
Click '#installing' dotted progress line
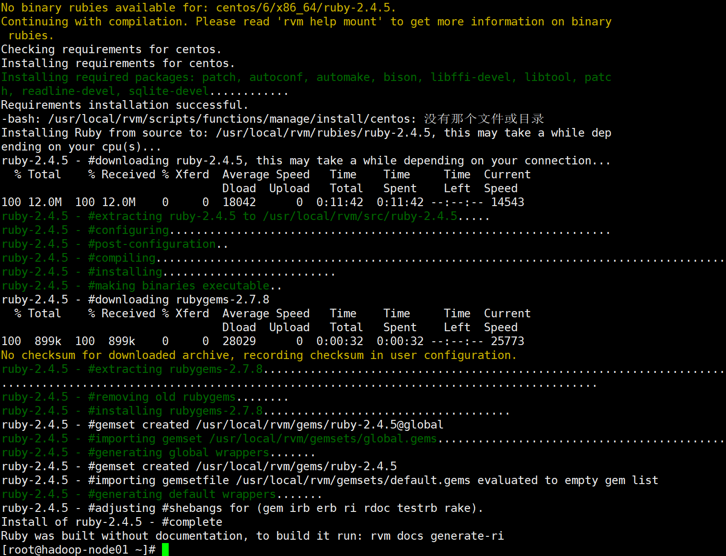(168, 271)
